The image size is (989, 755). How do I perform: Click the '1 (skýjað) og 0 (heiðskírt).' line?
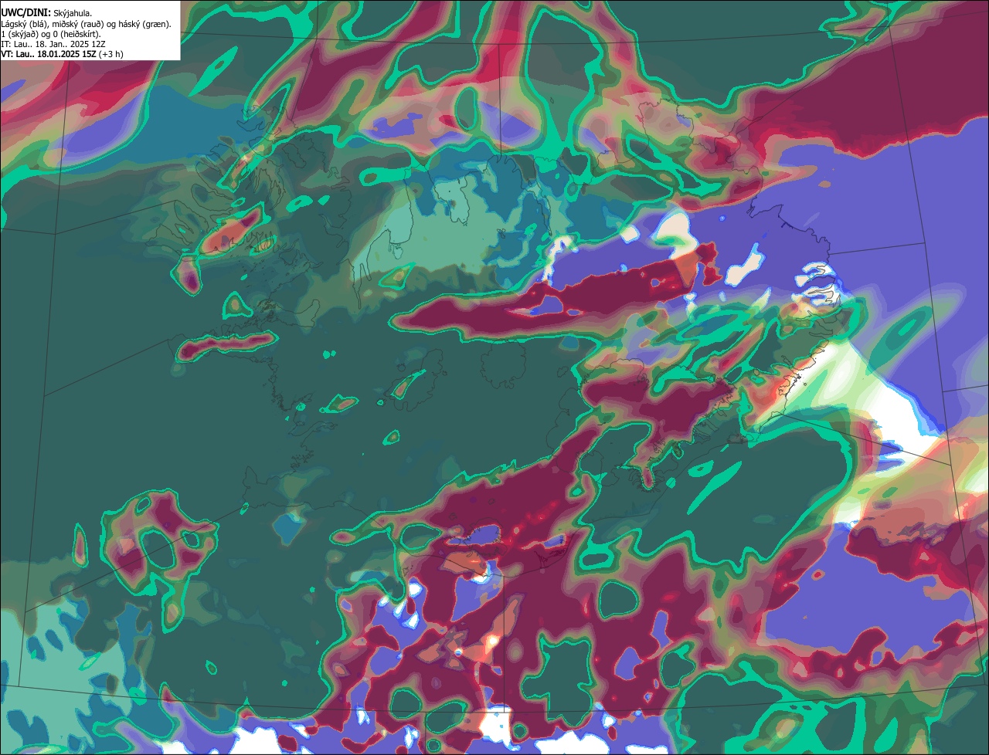51,34
